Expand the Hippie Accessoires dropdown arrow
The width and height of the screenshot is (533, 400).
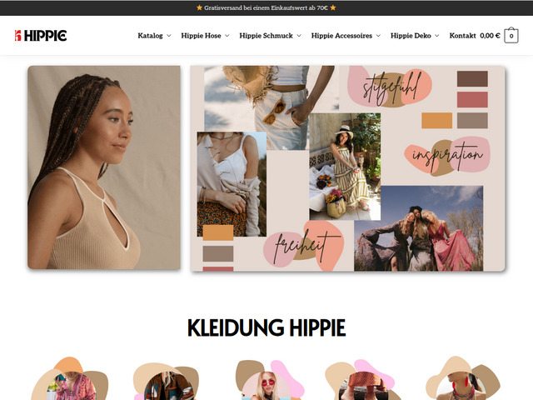pos(378,36)
